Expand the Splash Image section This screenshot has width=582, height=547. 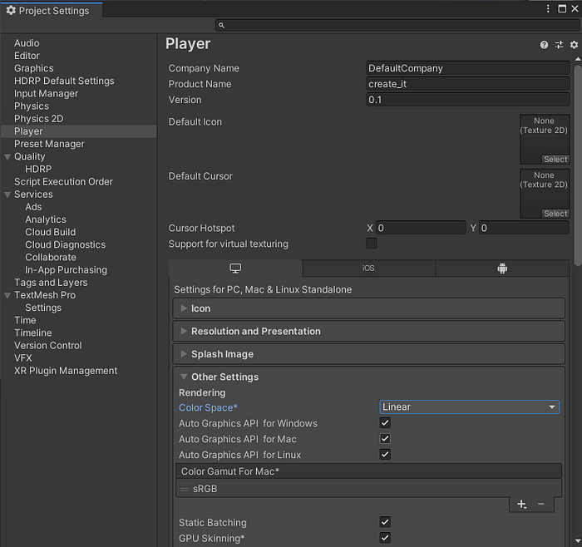click(222, 354)
